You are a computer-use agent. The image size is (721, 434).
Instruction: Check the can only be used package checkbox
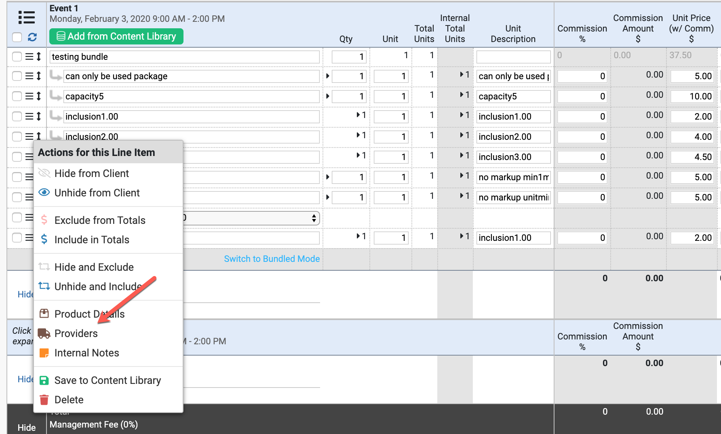click(17, 76)
